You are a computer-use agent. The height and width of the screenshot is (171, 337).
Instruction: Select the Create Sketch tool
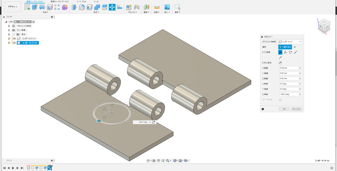point(27,7)
